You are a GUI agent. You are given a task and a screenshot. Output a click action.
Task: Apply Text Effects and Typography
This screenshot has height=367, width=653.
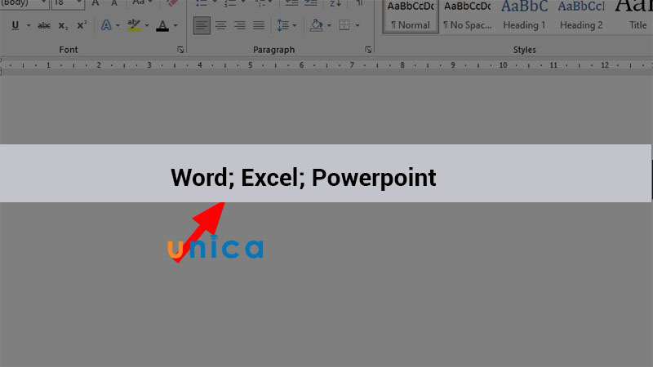point(106,25)
